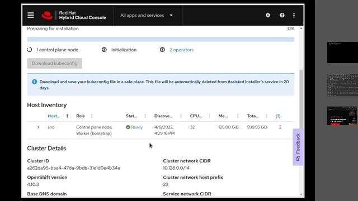This screenshot has height=201, width=358.
Task: Sort hosts by CPU Cores column
Action: point(196,116)
